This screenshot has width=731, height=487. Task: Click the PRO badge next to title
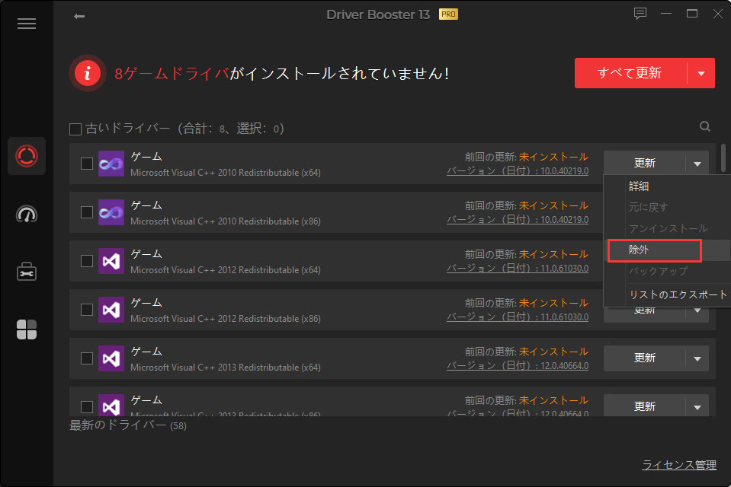click(448, 14)
